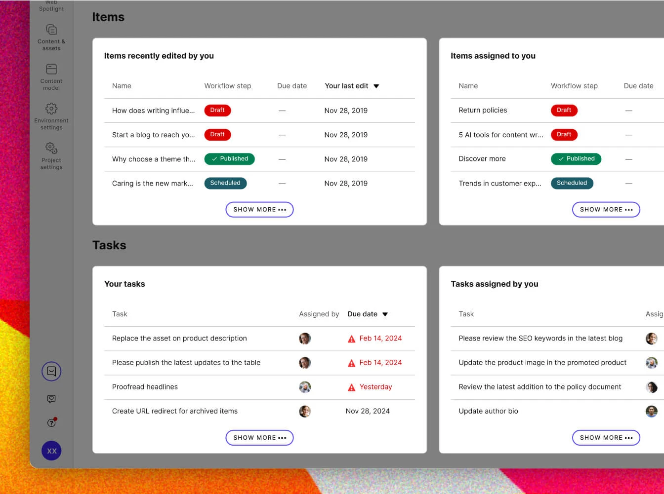The image size is (664, 494).
Task: Open the feedback heart chat icon
Action: (x=51, y=399)
